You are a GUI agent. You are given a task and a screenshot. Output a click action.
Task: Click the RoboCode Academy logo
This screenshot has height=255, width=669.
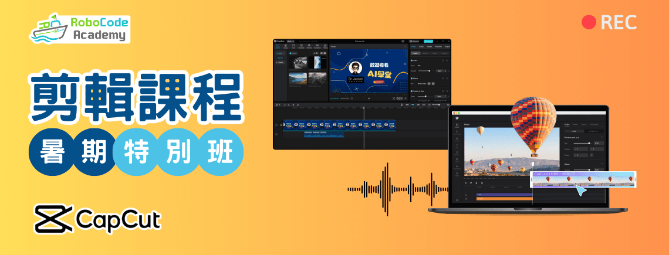coord(81,29)
